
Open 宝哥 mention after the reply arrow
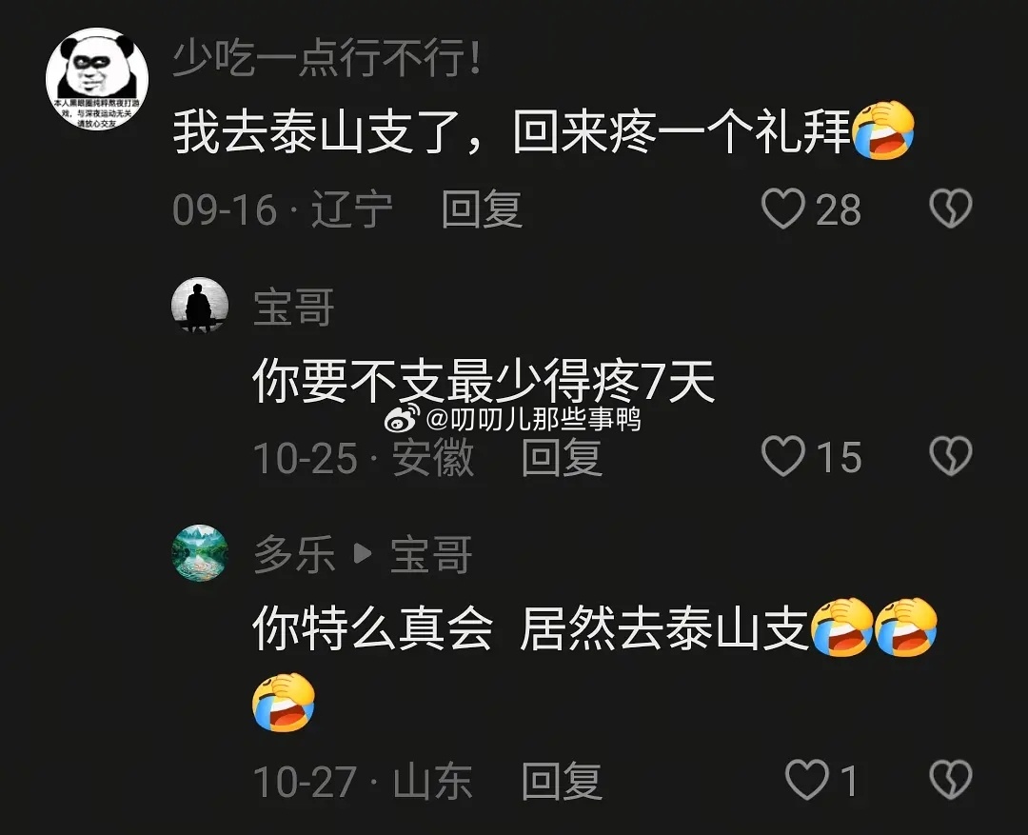(431, 554)
